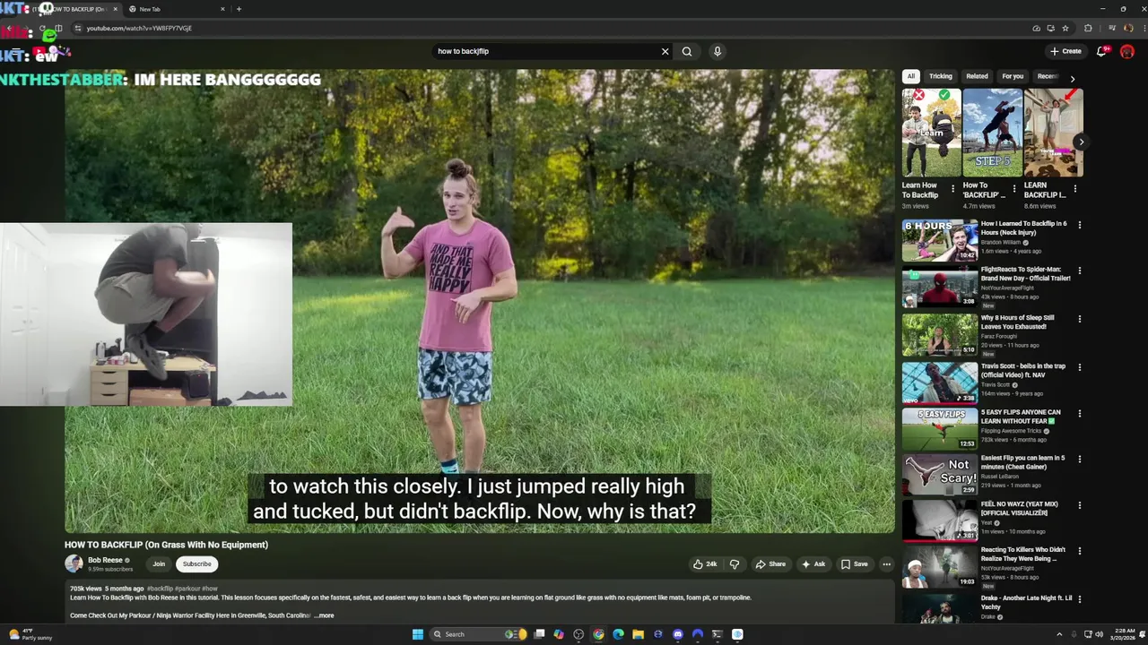Open menu for 'Why 8 Hours of Sleep' video
Screen dimensions: 1148x645
1080,319
